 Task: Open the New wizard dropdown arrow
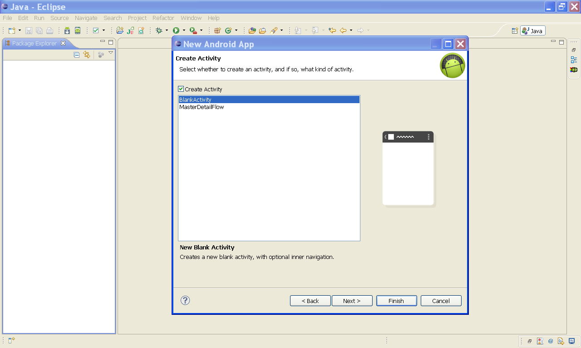19,30
